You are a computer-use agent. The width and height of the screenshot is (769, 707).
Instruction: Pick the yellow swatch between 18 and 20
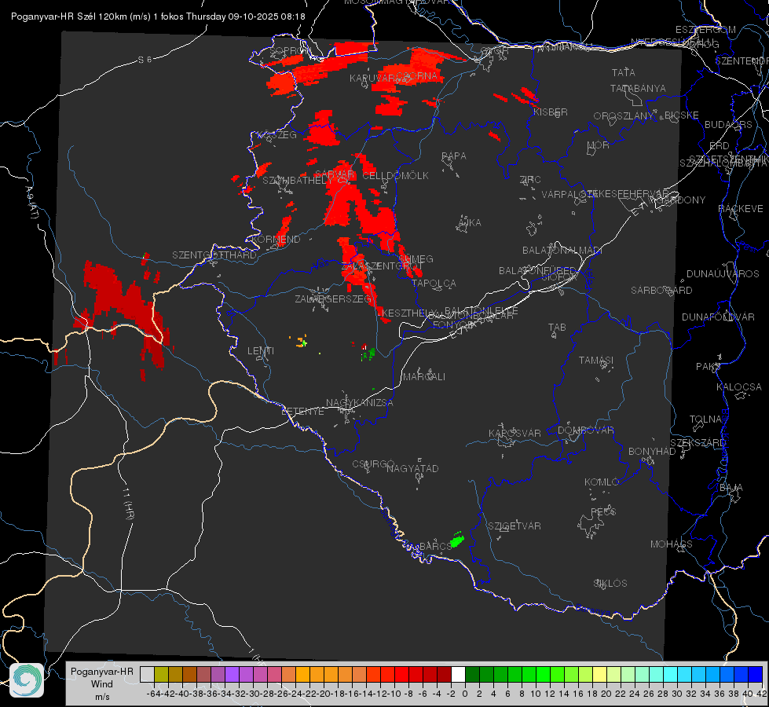[600, 674]
